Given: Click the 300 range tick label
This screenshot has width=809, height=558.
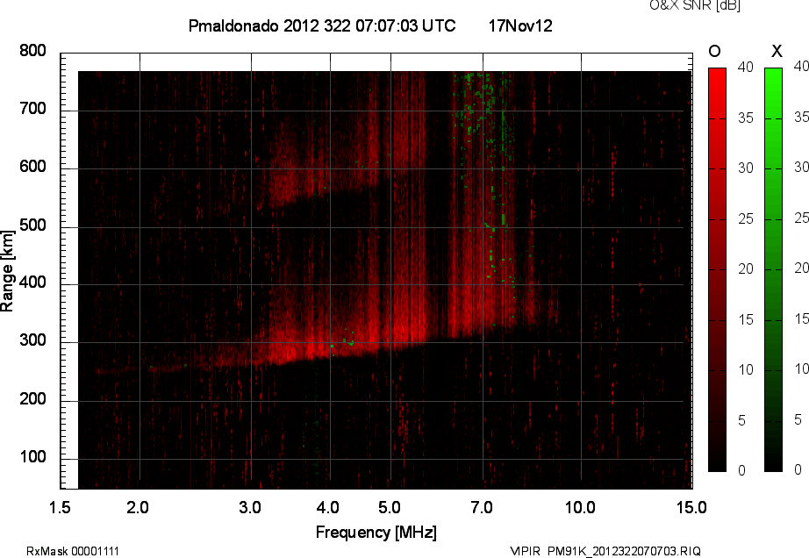Looking at the screenshot, I should (32, 341).
